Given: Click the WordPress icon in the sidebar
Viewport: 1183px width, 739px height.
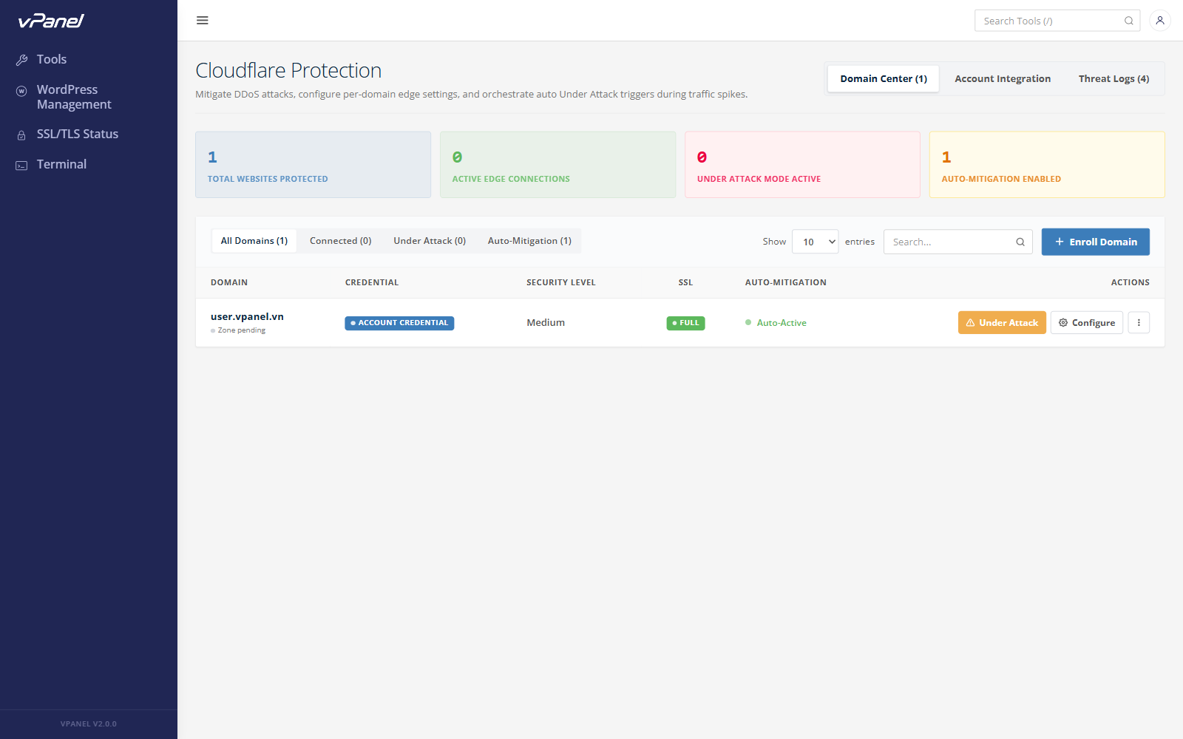Looking at the screenshot, I should (21, 91).
